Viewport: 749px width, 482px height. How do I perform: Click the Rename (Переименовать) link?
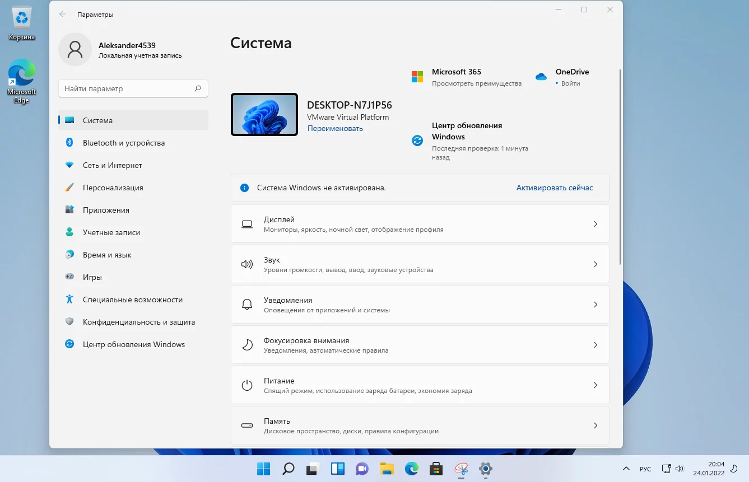pos(335,128)
